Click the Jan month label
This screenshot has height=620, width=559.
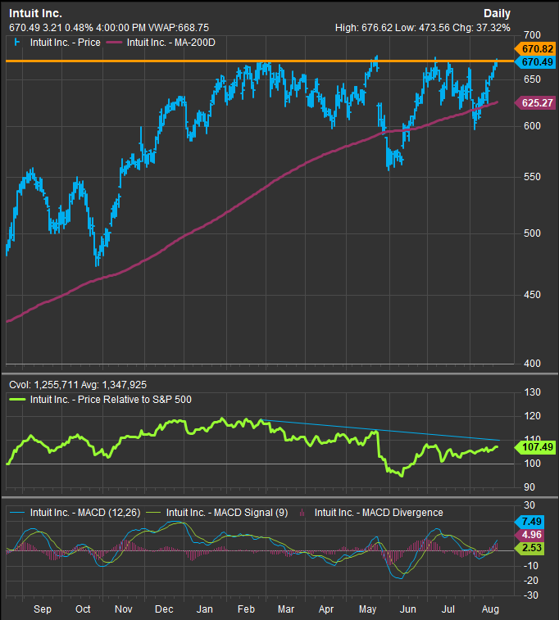205,609
